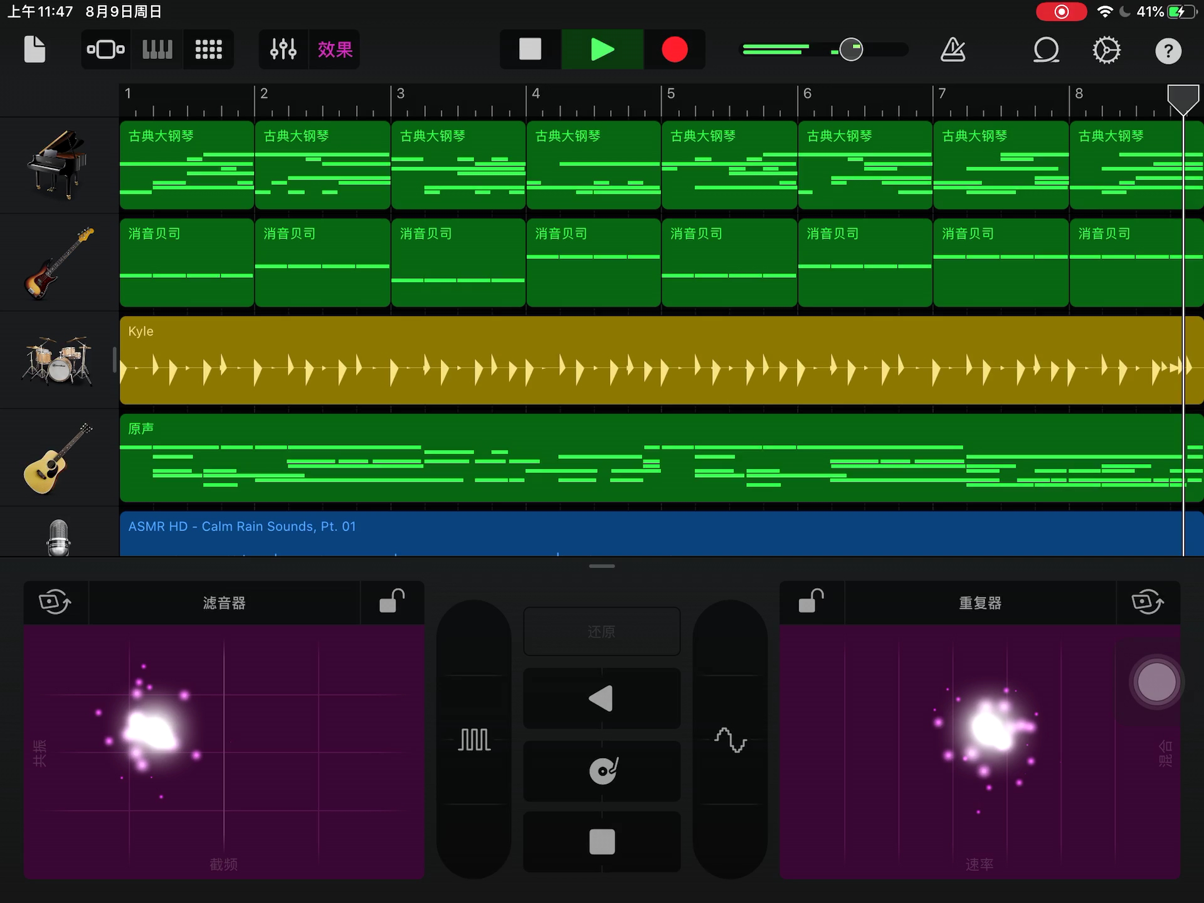This screenshot has height=903, width=1204.
Task: Open the keyboard instrument view
Action: (157, 50)
